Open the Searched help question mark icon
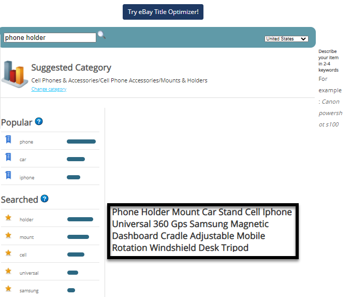This screenshot has width=351, height=297. click(45, 199)
